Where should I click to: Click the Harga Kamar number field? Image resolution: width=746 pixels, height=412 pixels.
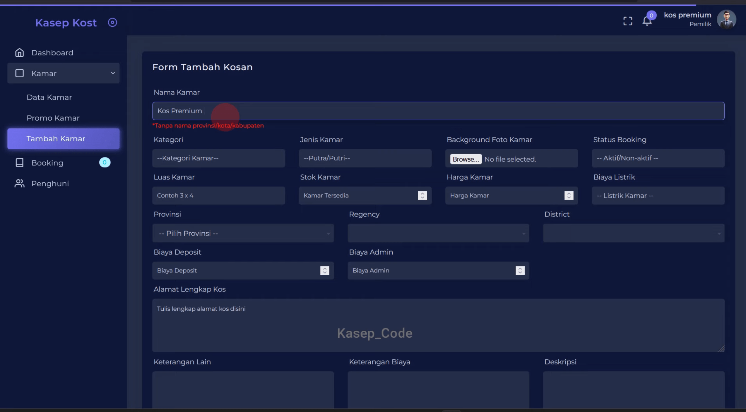(511, 195)
